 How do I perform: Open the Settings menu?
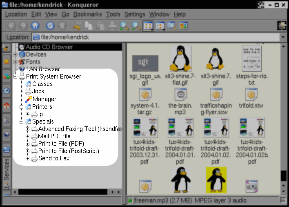click(135, 14)
